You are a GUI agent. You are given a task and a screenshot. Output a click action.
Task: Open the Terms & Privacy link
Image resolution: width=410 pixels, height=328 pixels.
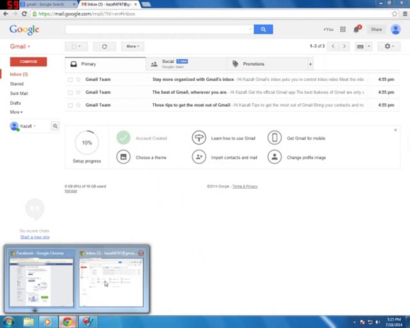click(x=245, y=186)
